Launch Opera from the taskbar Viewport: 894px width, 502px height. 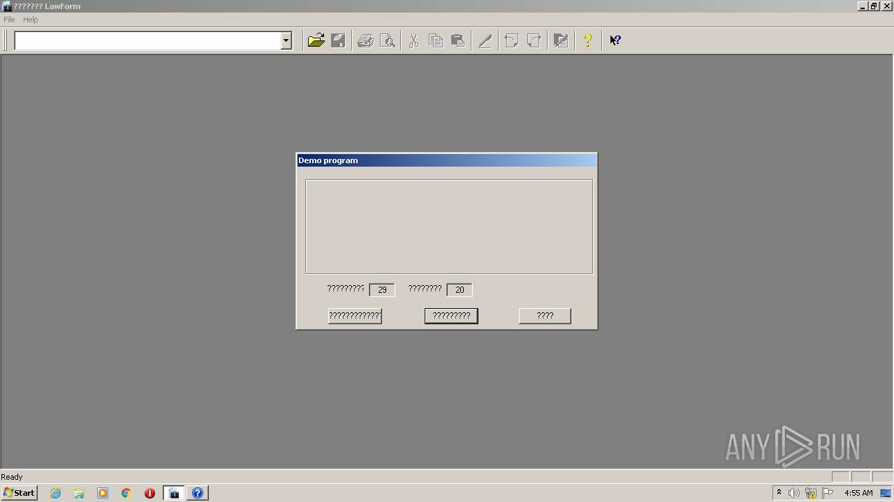(x=149, y=493)
